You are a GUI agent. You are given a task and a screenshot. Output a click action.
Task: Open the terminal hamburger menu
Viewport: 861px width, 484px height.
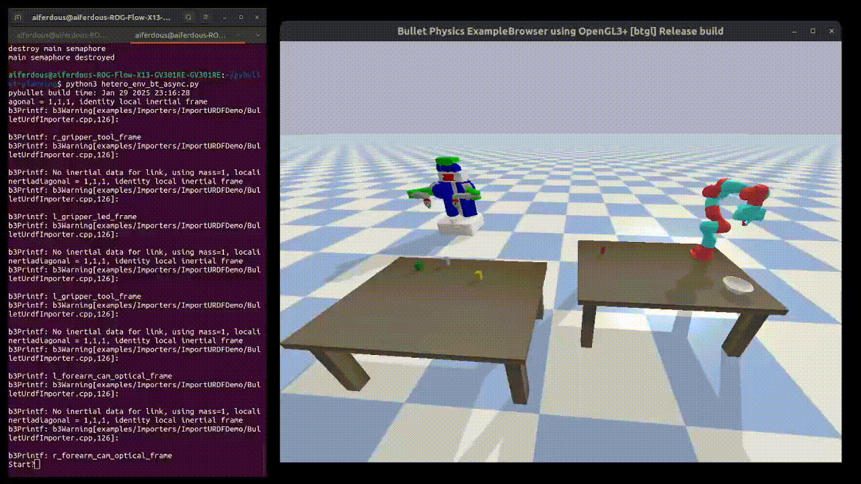(x=206, y=17)
